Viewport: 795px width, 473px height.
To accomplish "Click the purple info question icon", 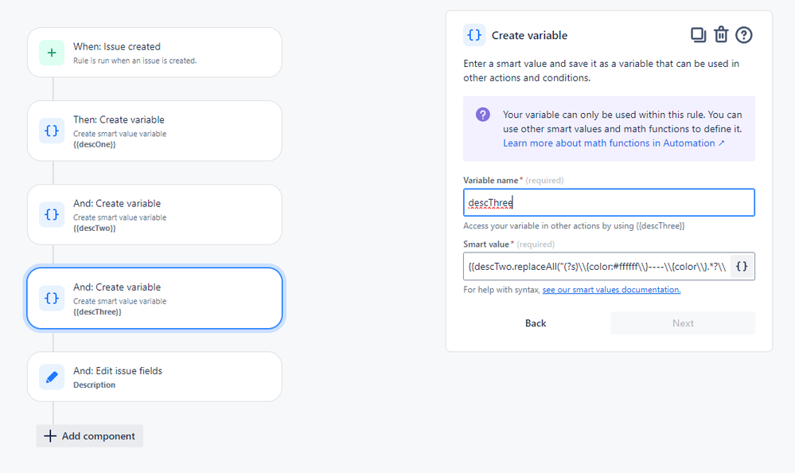I will point(483,115).
